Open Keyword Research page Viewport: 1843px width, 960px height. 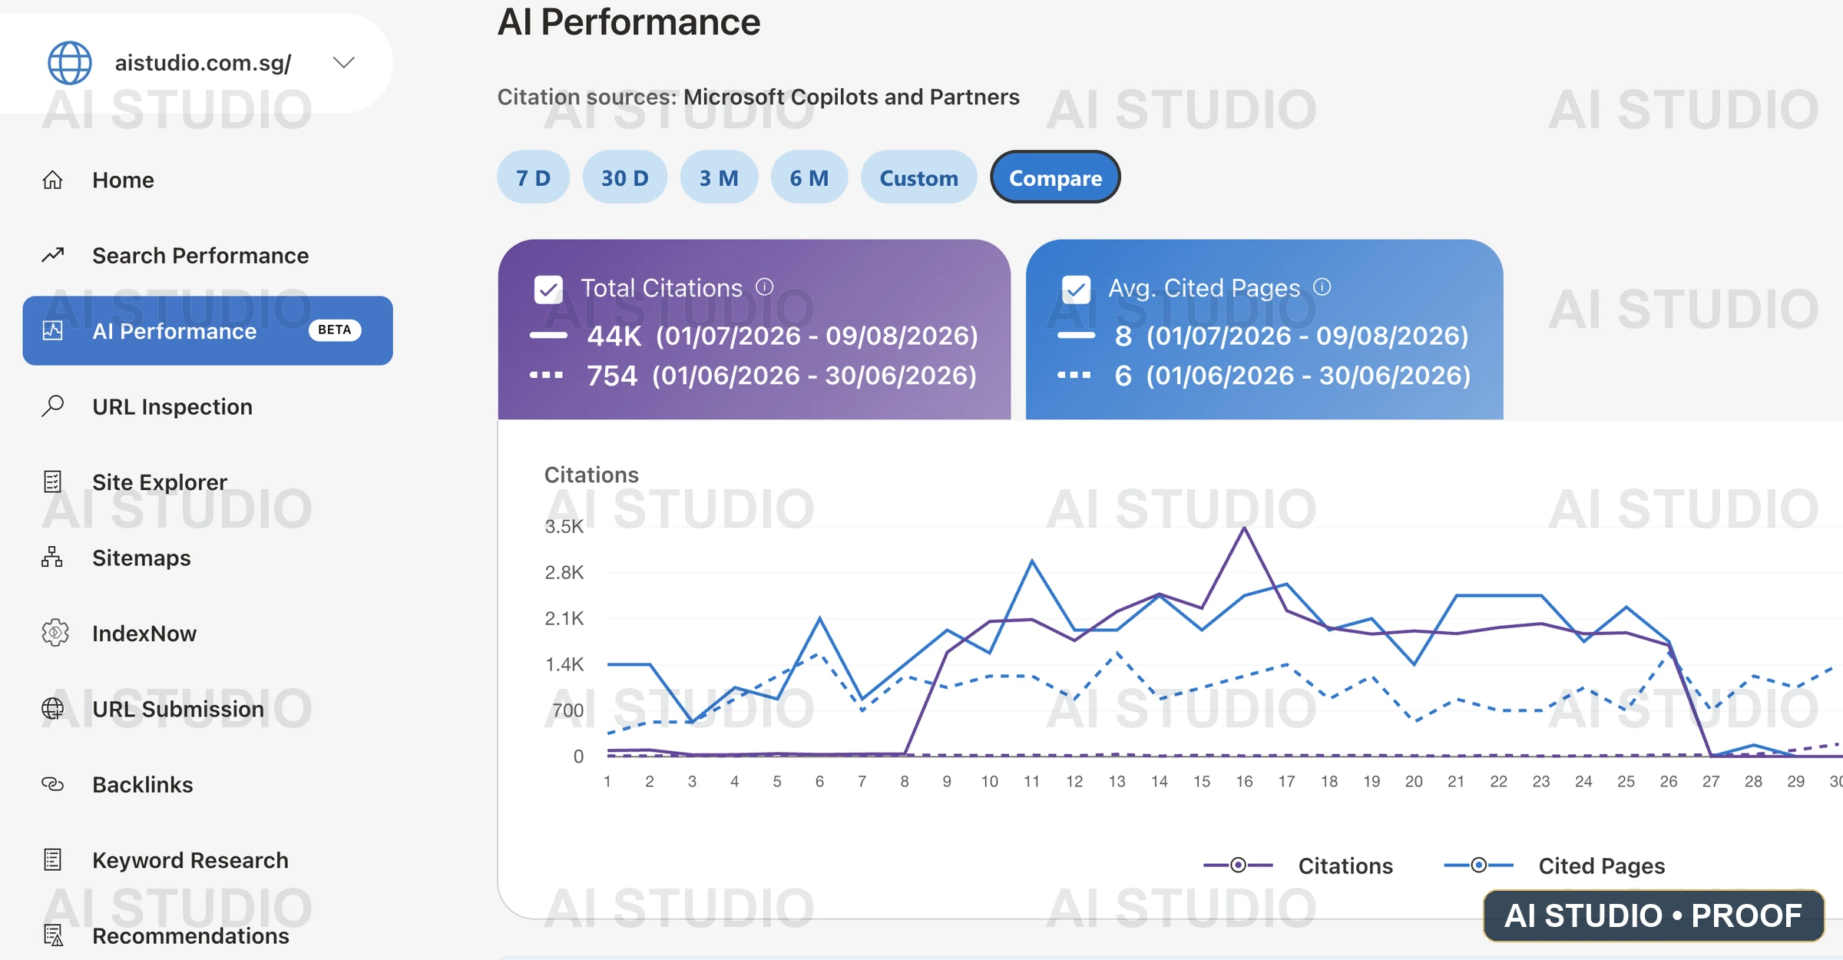pos(190,860)
